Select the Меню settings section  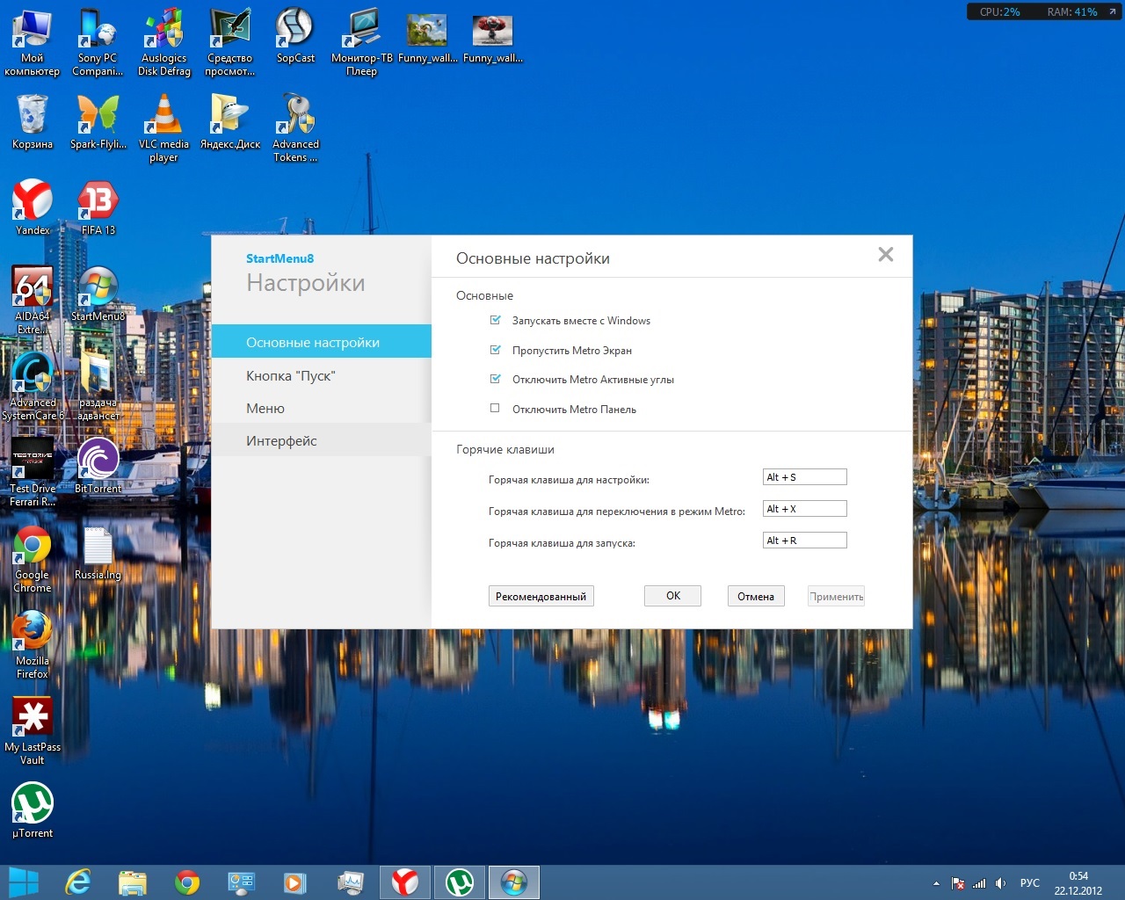(x=265, y=409)
